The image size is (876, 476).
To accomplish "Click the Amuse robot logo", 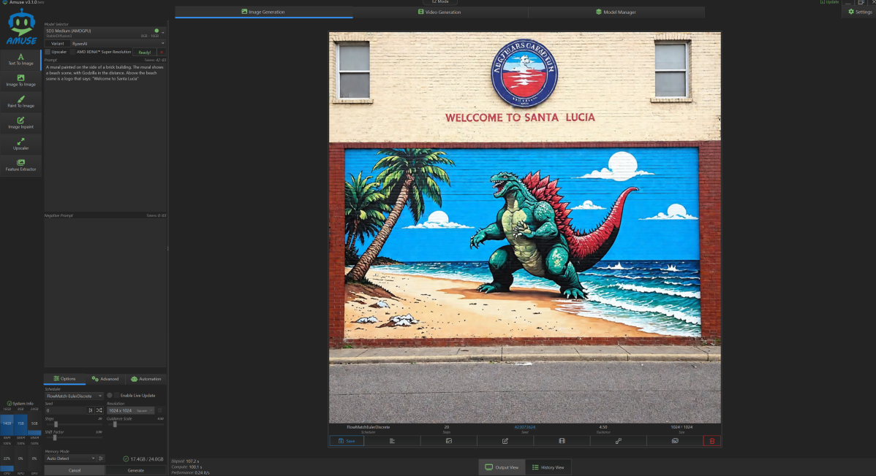I will (21, 27).
